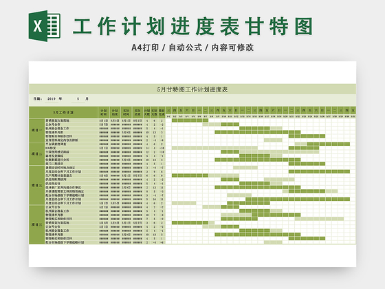Click the task cell BUG修复

(x=71, y=148)
